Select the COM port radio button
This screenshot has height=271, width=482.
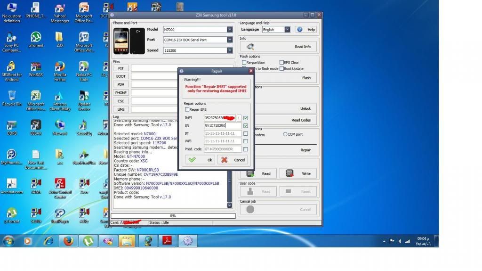[285, 134]
